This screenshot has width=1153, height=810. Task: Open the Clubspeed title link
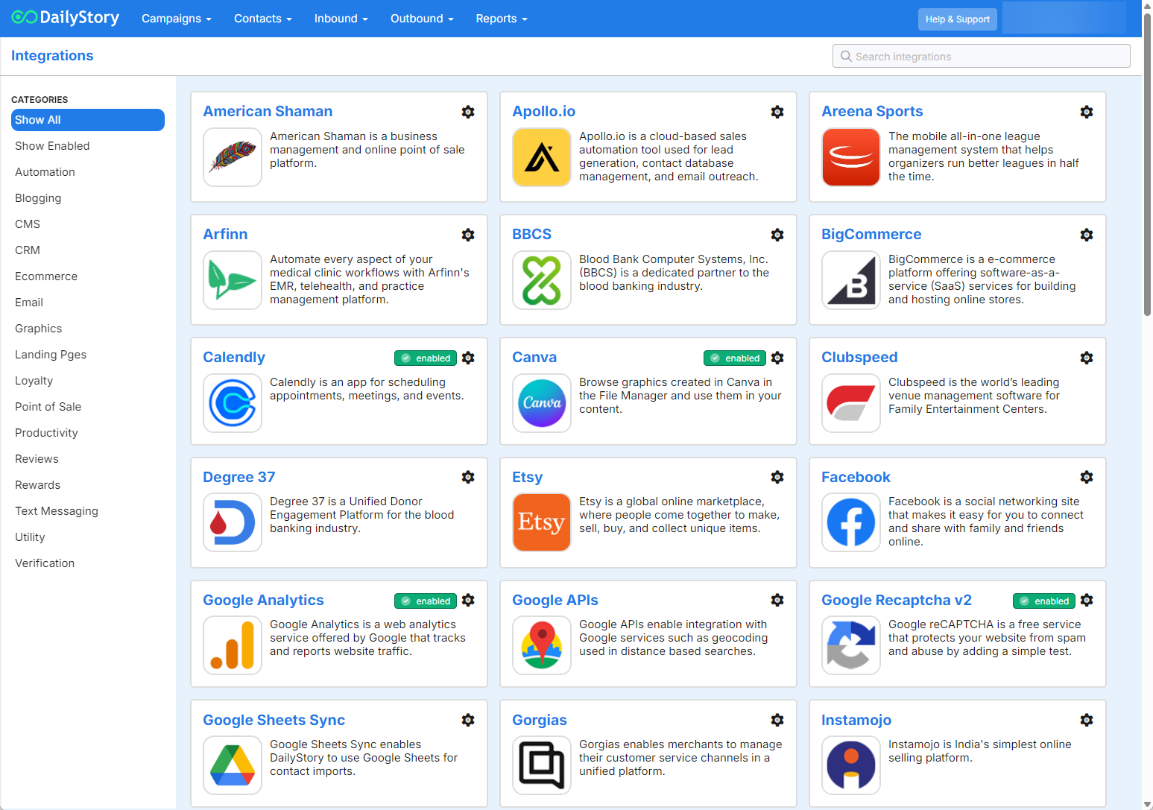pyautogui.click(x=859, y=358)
